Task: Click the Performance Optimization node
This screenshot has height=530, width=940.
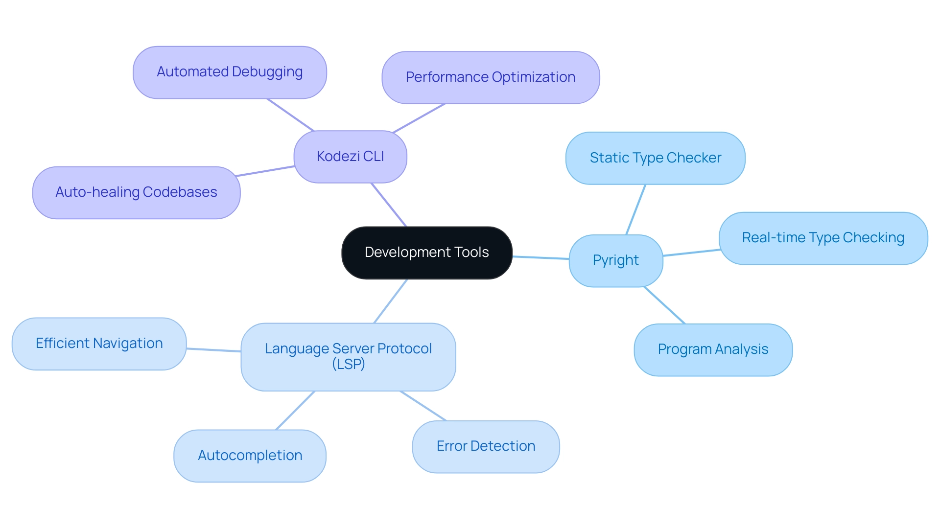Action: click(x=491, y=77)
